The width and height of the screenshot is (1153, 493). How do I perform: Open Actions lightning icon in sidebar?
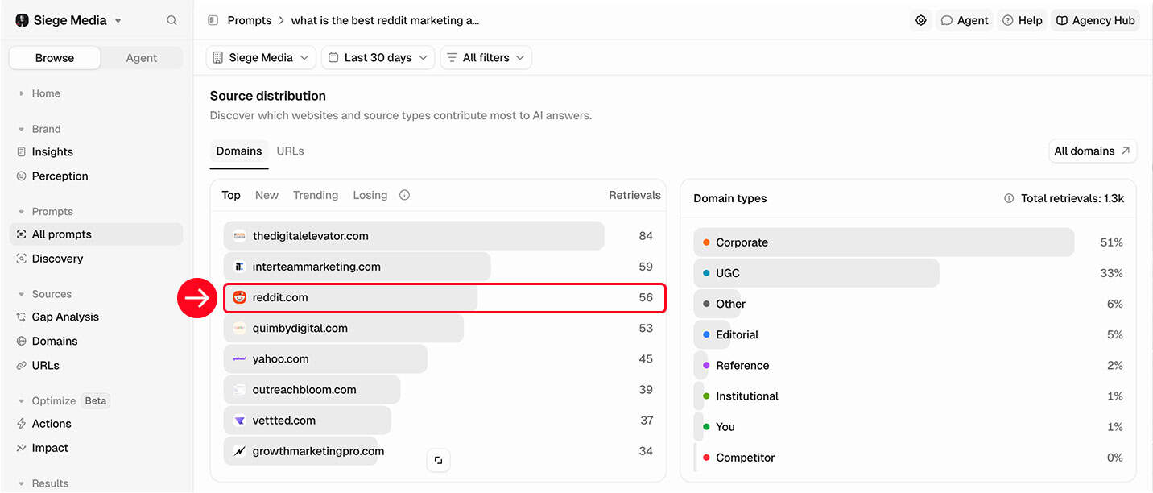(x=22, y=424)
